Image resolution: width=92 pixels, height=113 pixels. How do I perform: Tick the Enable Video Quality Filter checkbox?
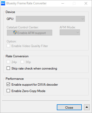(8, 46)
